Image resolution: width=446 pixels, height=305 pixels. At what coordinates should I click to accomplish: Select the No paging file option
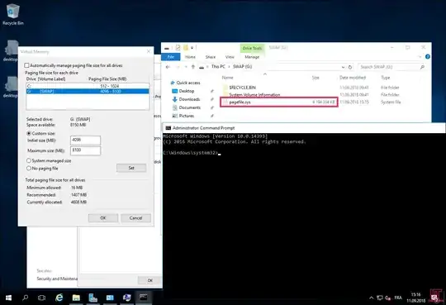pos(29,169)
